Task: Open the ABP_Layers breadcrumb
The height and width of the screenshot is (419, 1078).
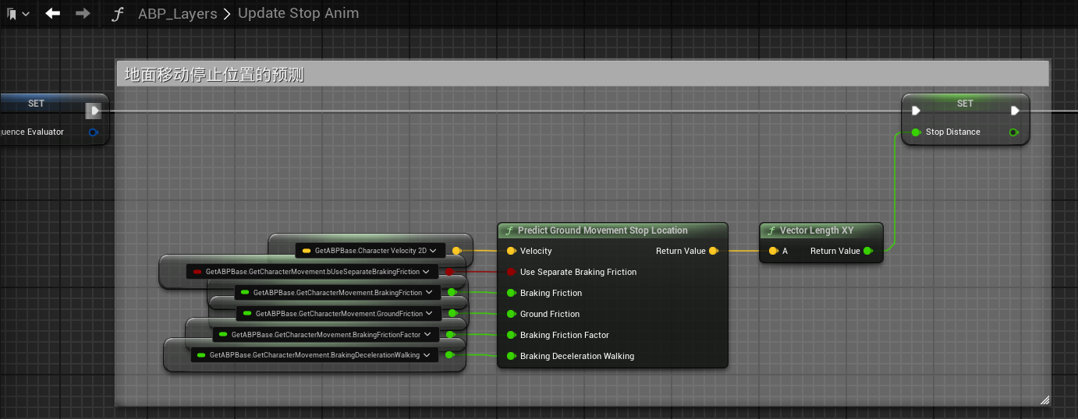Action: click(178, 14)
